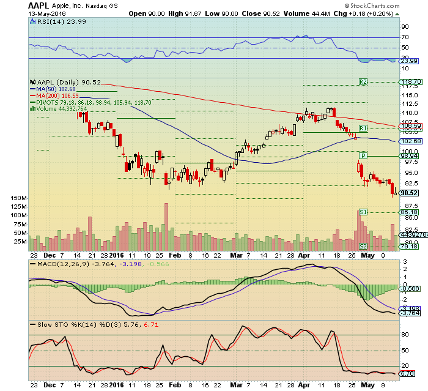Click the Volume 44.4M header value

click(x=307, y=13)
